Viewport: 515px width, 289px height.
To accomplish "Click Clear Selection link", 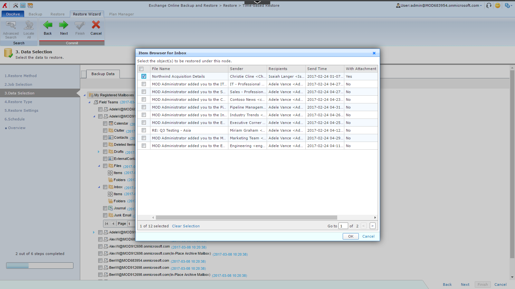I will coord(186,226).
